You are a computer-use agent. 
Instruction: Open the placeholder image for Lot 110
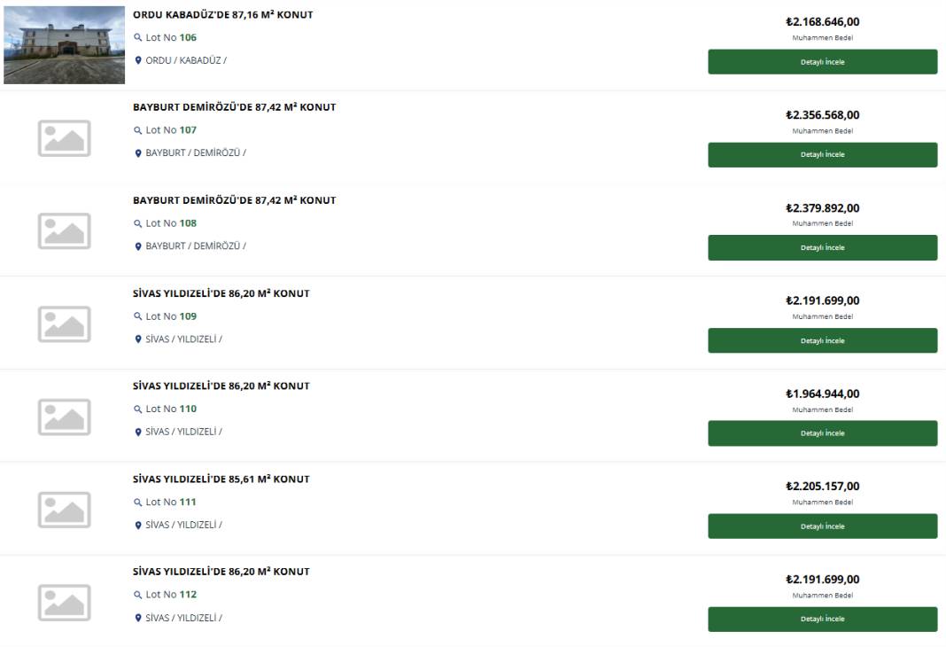tap(65, 417)
